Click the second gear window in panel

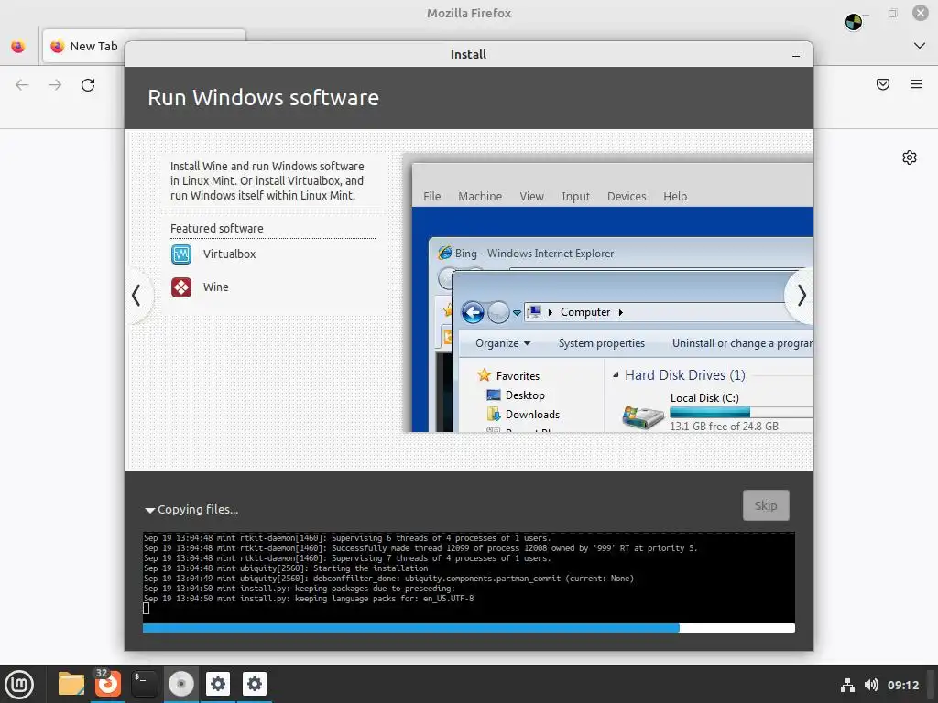255,684
